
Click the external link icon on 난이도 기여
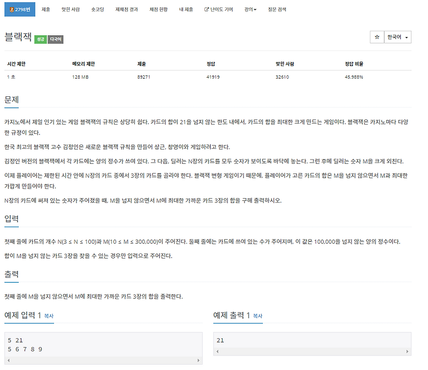(207, 9)
